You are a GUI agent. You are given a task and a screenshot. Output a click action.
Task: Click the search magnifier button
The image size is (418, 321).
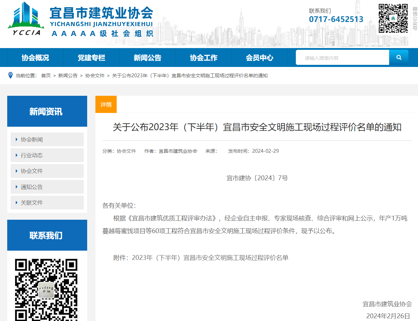pyautogui.click(x=398, y=57)
